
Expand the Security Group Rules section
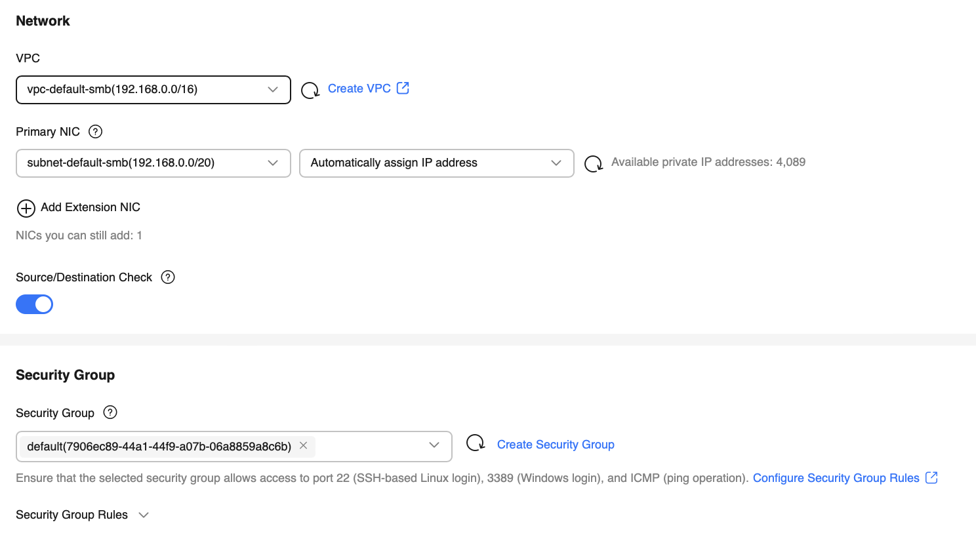click(x=144, y=515)
